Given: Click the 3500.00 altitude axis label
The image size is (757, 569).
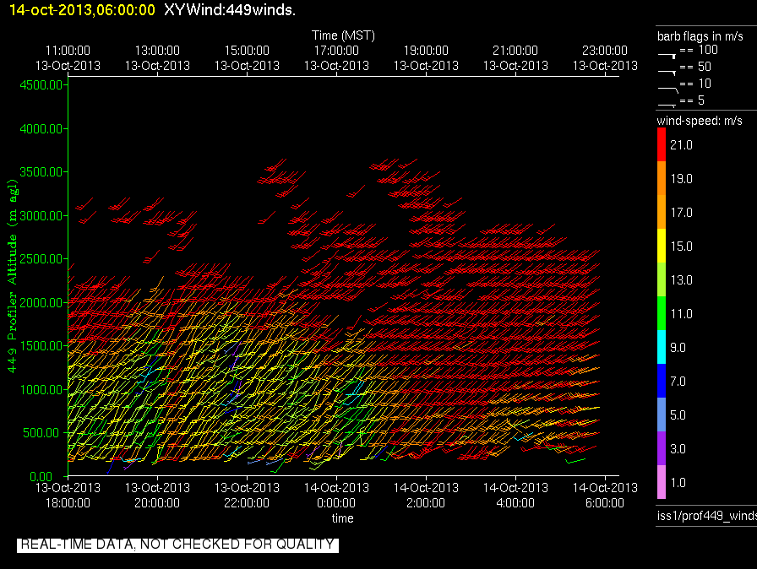Looking at the screenshot, I should [x=41, y=172].
